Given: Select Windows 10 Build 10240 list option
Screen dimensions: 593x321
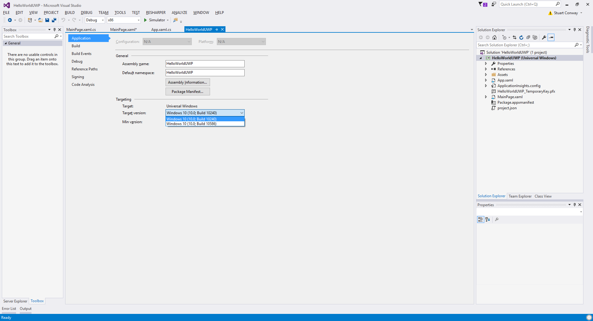Looking at the screenshot, I should coord(205,119).
